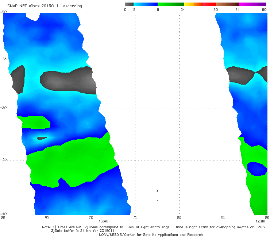Select the yellow-to-red 34-50 color bar segment
Screen dimensions: 270x237
[x=200, y=4]
